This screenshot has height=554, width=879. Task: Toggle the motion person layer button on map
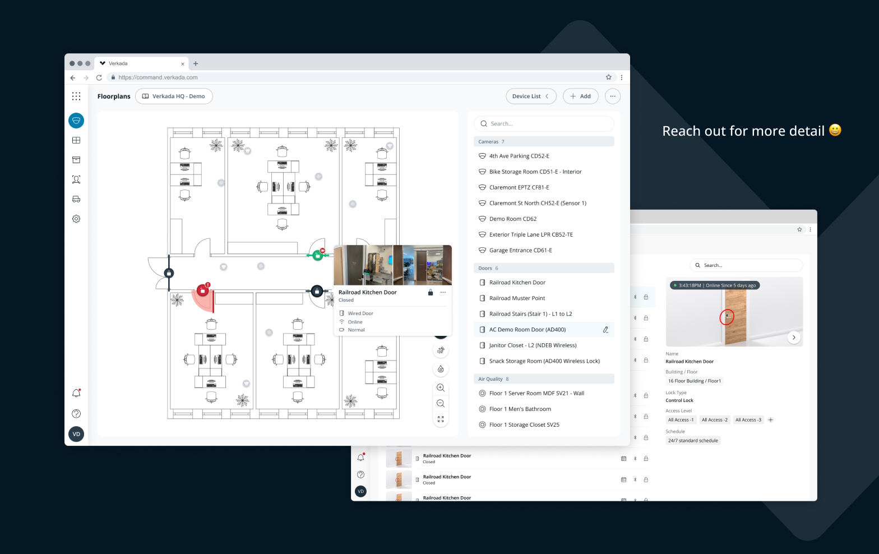point(441,350)
